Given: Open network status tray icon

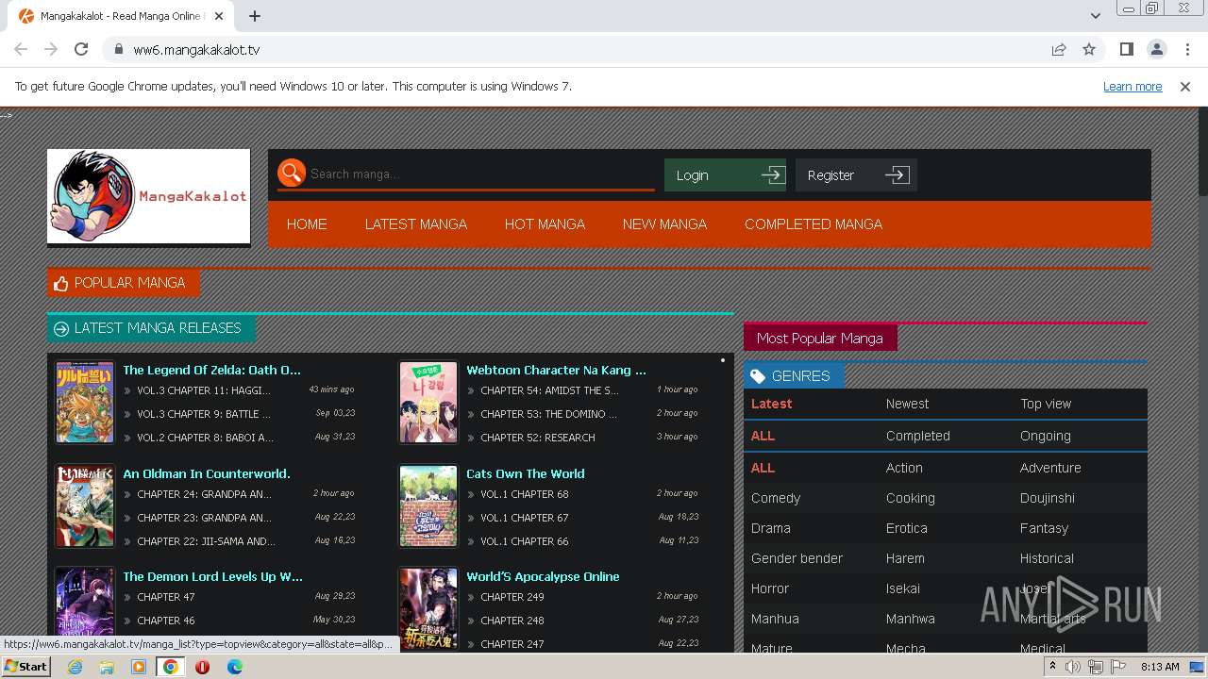Looking at the screenshot, I should [1095, 667].
